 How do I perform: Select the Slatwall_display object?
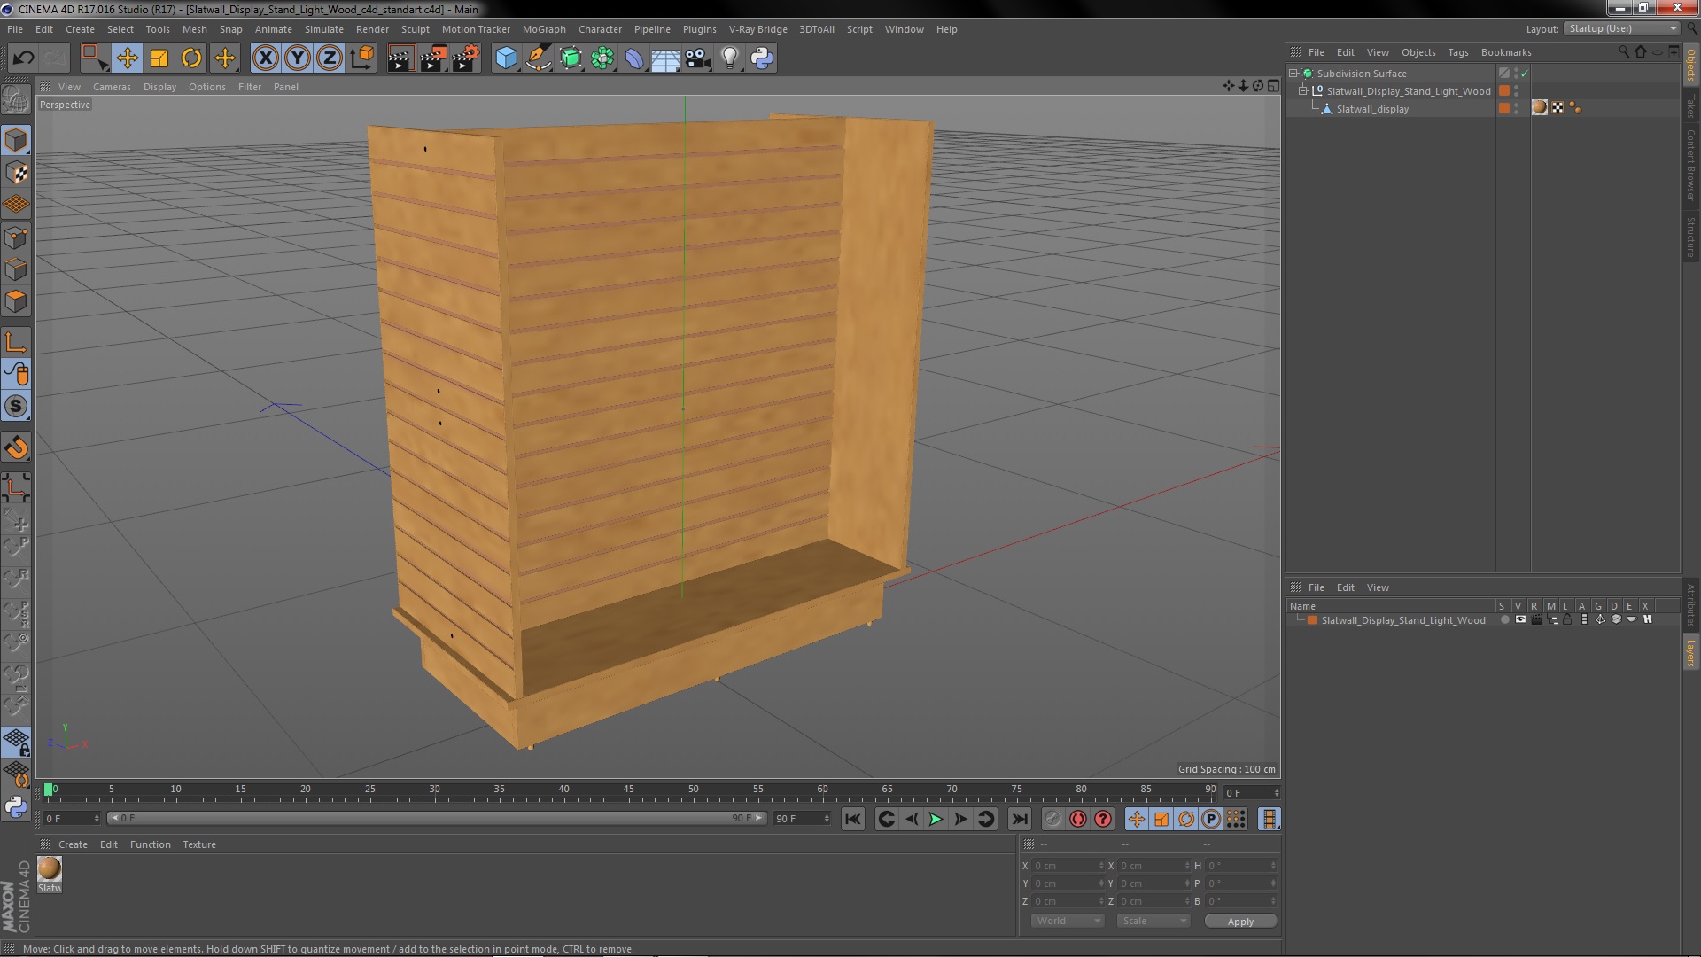tap(1372, 109)
